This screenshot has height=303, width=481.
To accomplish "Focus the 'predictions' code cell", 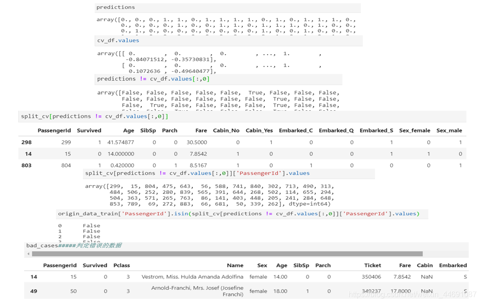I will 228,8.
